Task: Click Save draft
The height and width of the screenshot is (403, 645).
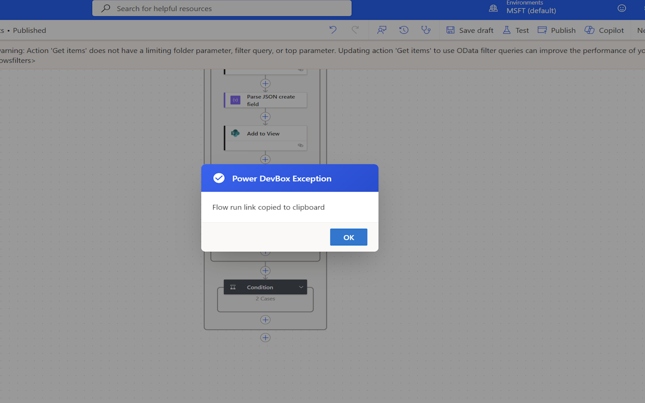Action: click(470, 30)
